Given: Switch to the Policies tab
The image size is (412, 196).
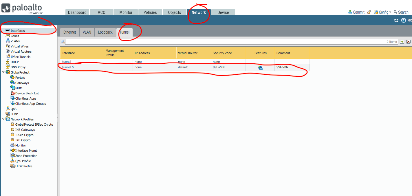Looking at the screenshot, I should (150, 12).
